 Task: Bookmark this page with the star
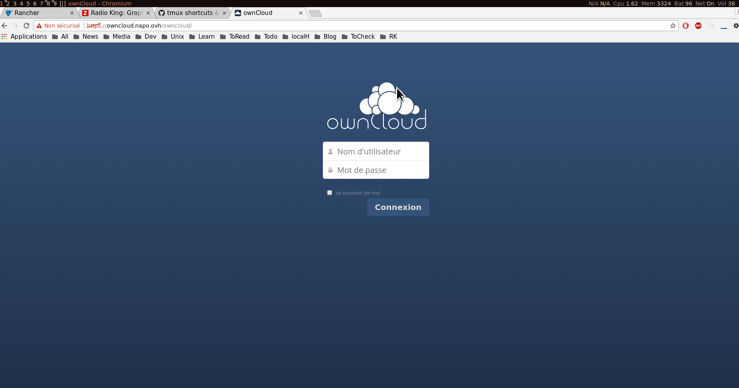pyautogui.click(x=673, y=26)
